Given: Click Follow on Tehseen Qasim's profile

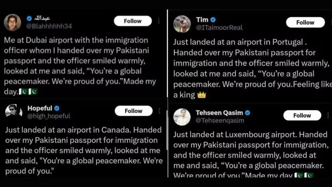Looking at the screenshot, I should click(302, 115).
